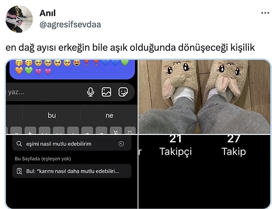Click the 'eşimi nasil mutlu edebilirim' search field
The image size is (272, 209).
pyautogui.click(x=72, y=144)
